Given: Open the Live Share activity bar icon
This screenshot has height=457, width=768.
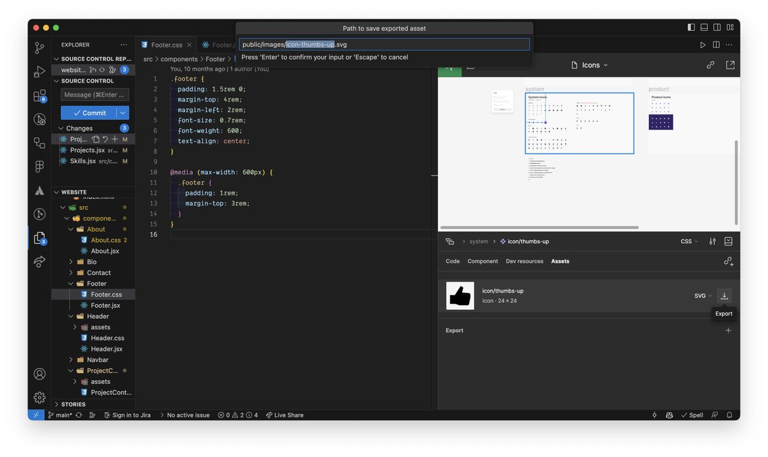Looking at the screenshot, I should [40, 261].
